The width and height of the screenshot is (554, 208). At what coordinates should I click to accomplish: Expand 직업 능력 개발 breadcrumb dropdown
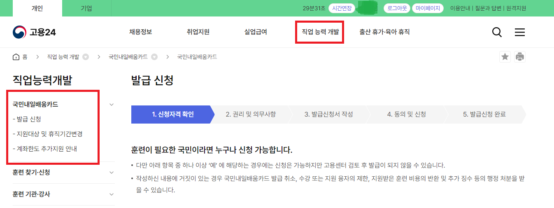[x=86, y=57]
